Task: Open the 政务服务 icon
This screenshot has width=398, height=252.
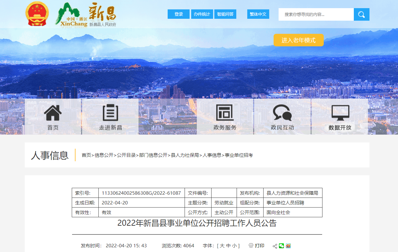Action: 225,113
